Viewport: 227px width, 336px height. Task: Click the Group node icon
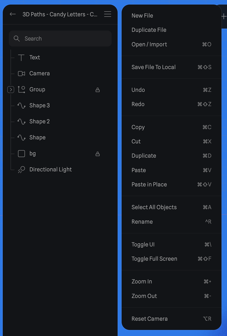pos(21,89)
